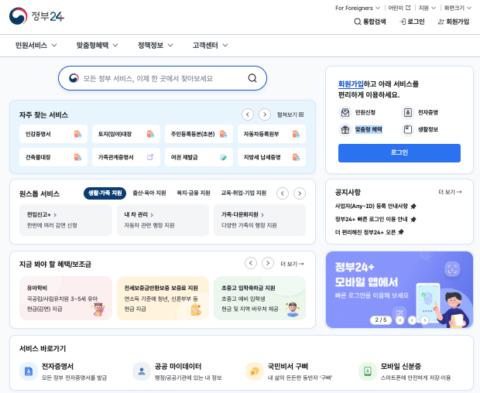This screenshot has height=393, width=480.
Task: Open the 가족·다문화지원 card
Action: (x=259, y=220)
